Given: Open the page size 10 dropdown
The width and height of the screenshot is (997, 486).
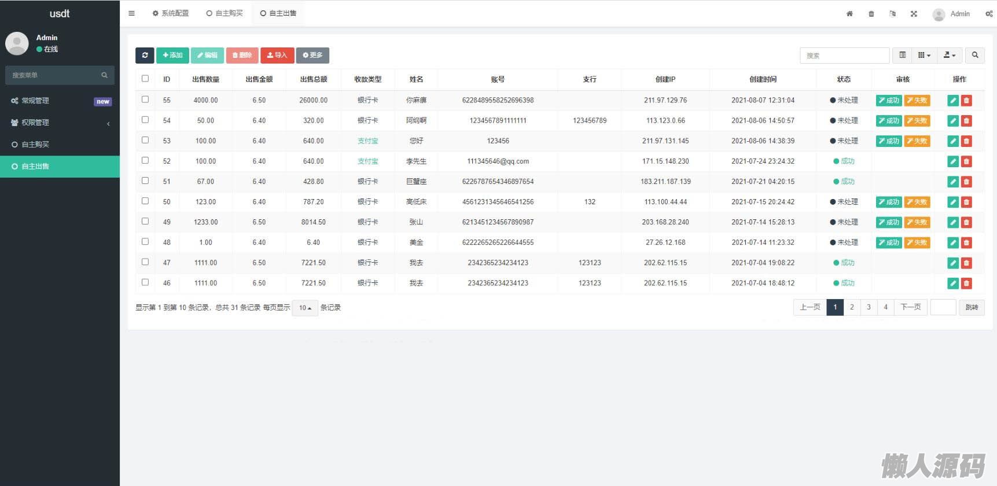Looking at the screenshot, I should click(x=305, y=308).
